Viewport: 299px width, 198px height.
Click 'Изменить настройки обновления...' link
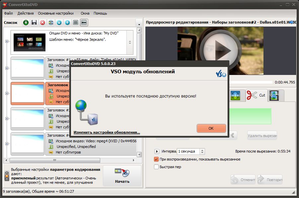[x=107, y=132]
